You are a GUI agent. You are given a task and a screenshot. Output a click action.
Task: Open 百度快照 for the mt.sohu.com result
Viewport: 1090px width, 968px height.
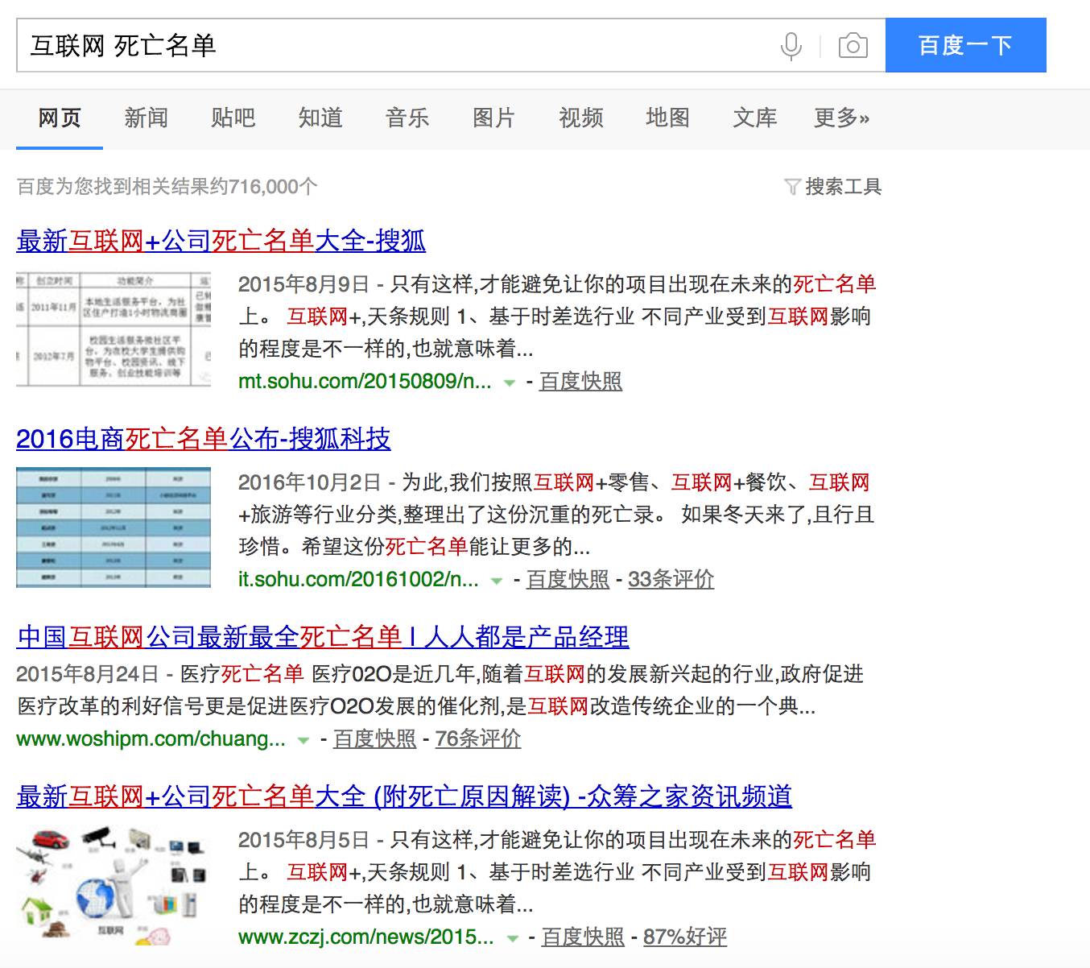pyautogui.click(x=580, y=381)
